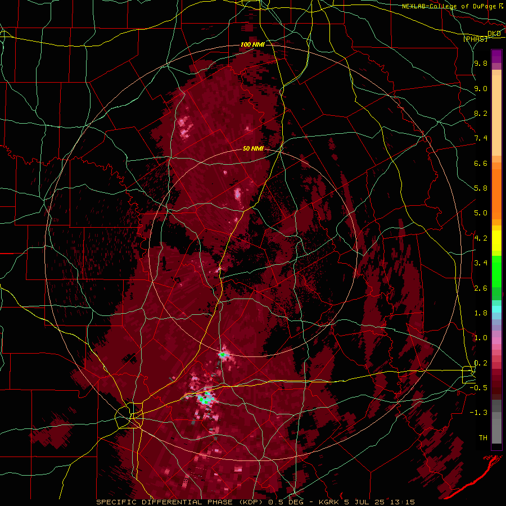506x506 pixels.
Task: Select the 50 NMI range ring label
Action: pos(254,149)
